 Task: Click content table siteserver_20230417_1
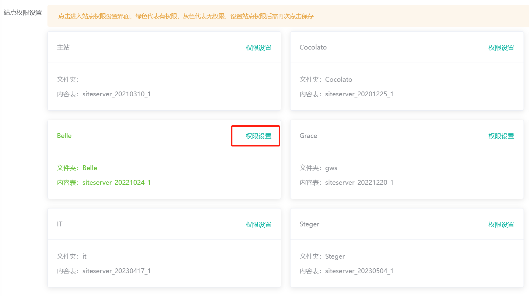pos(116,271)
